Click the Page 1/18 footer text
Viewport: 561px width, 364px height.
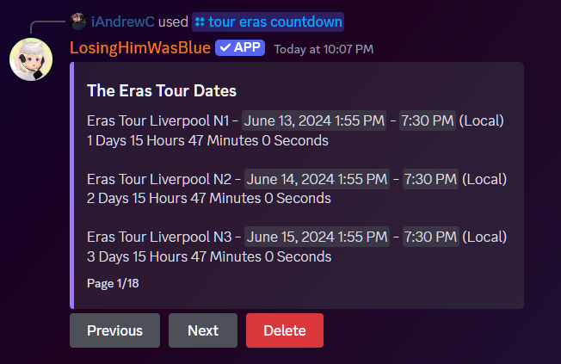[x=113, y=283]
